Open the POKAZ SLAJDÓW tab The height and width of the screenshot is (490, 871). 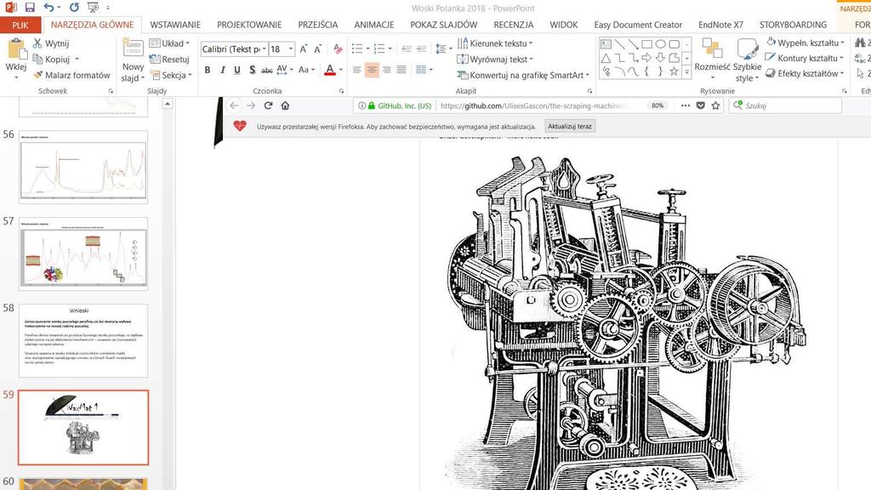tap(444, 25)
